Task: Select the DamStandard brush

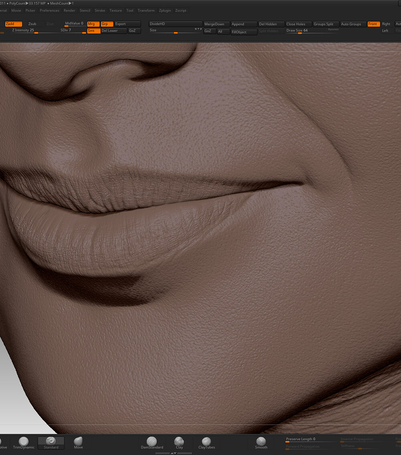Action: (x=152, y=443)
